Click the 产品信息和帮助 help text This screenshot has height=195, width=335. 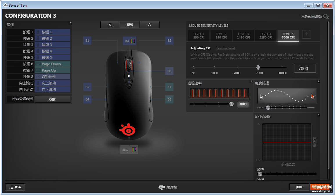(312, 17)
